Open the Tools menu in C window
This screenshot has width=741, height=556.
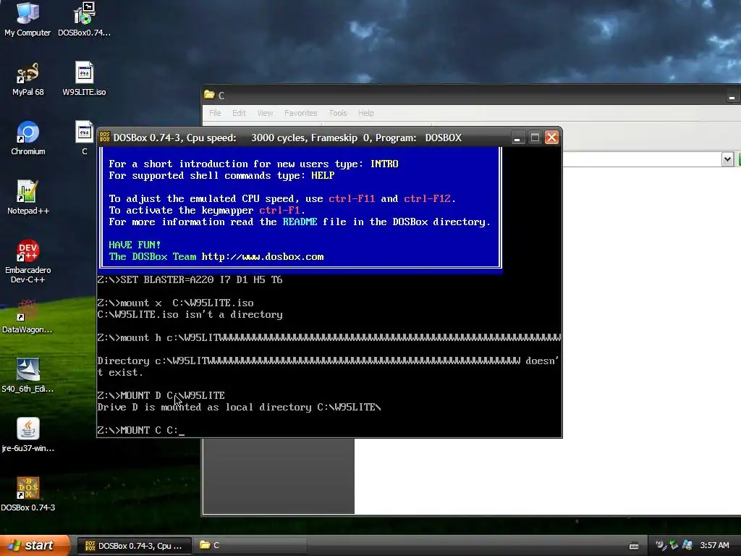(337, 113)
